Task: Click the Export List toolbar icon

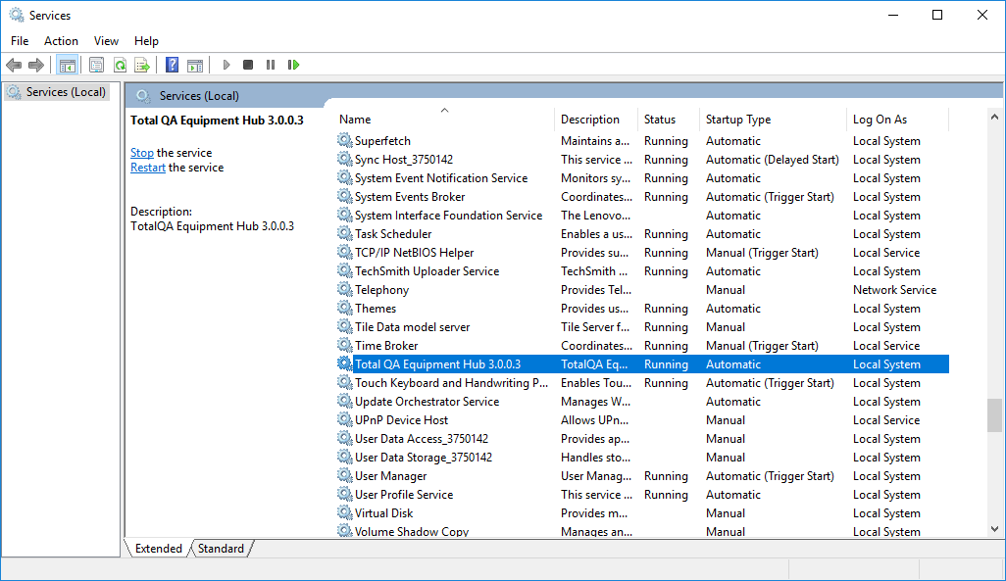Action: [x=142, y=65]
